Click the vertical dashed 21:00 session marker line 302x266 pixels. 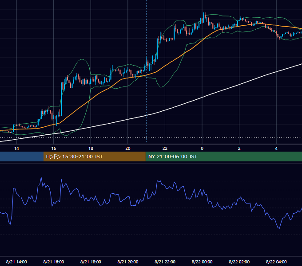147,71
